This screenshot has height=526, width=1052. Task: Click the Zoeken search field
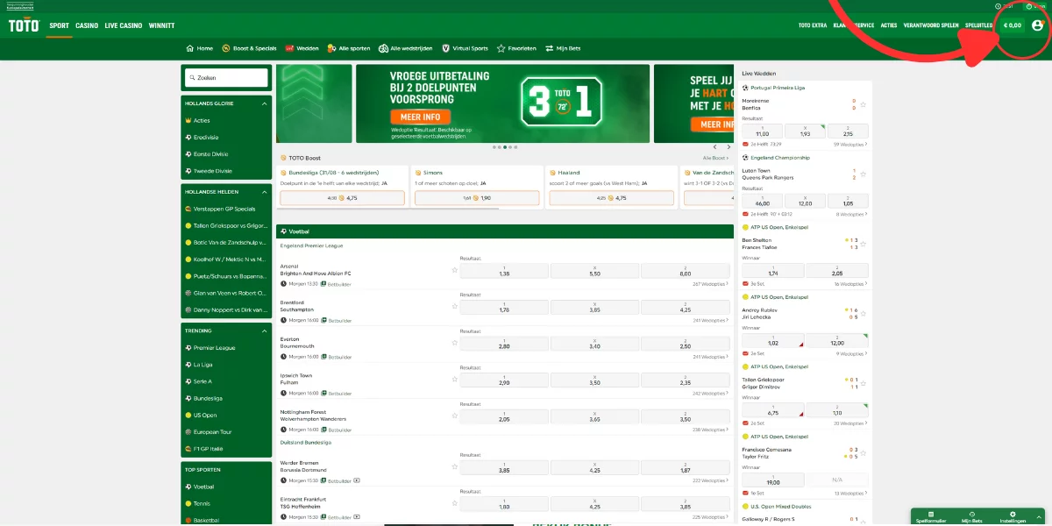point(227,77)
